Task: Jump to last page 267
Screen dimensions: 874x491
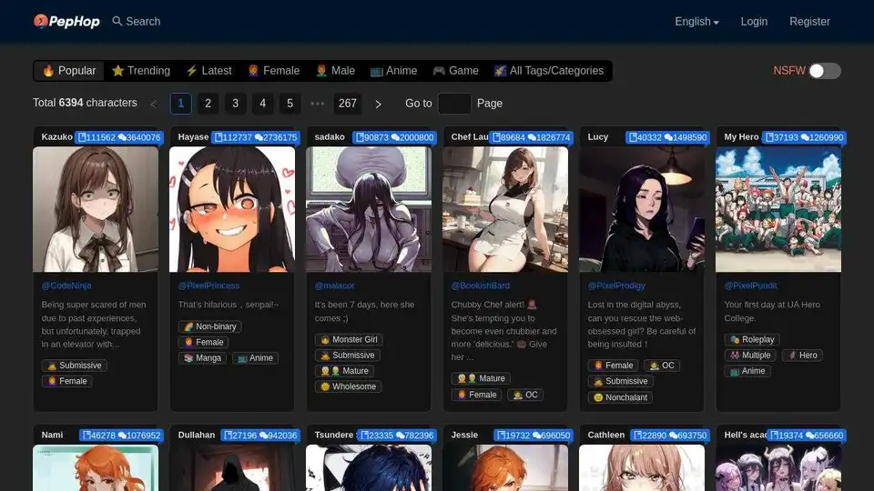Action: pos(347,104)
